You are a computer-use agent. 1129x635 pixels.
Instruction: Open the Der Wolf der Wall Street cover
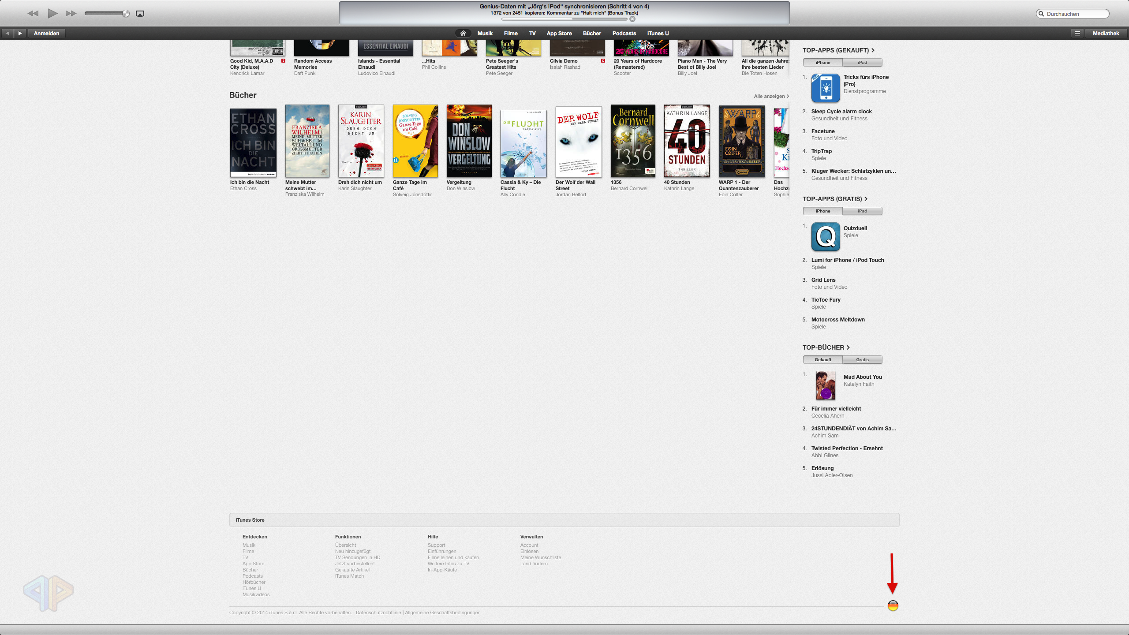(578, 141)
